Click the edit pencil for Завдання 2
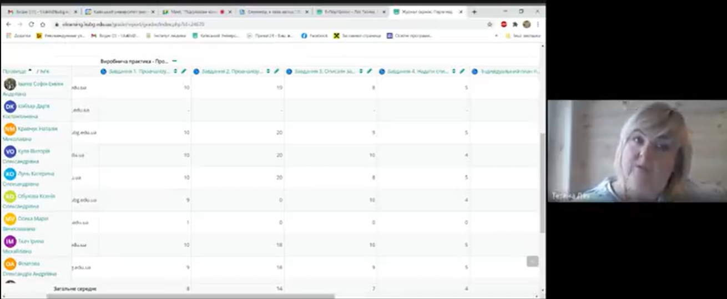 pyautogui.click(x=276, y=71)
